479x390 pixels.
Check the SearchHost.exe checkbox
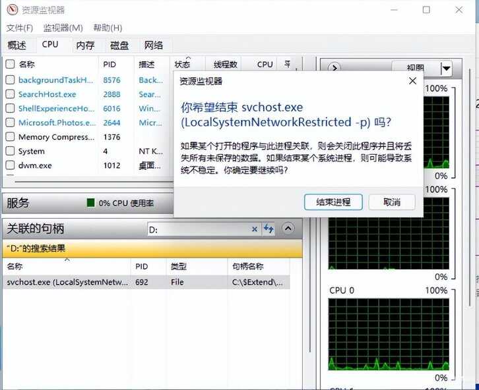(10, 94)
